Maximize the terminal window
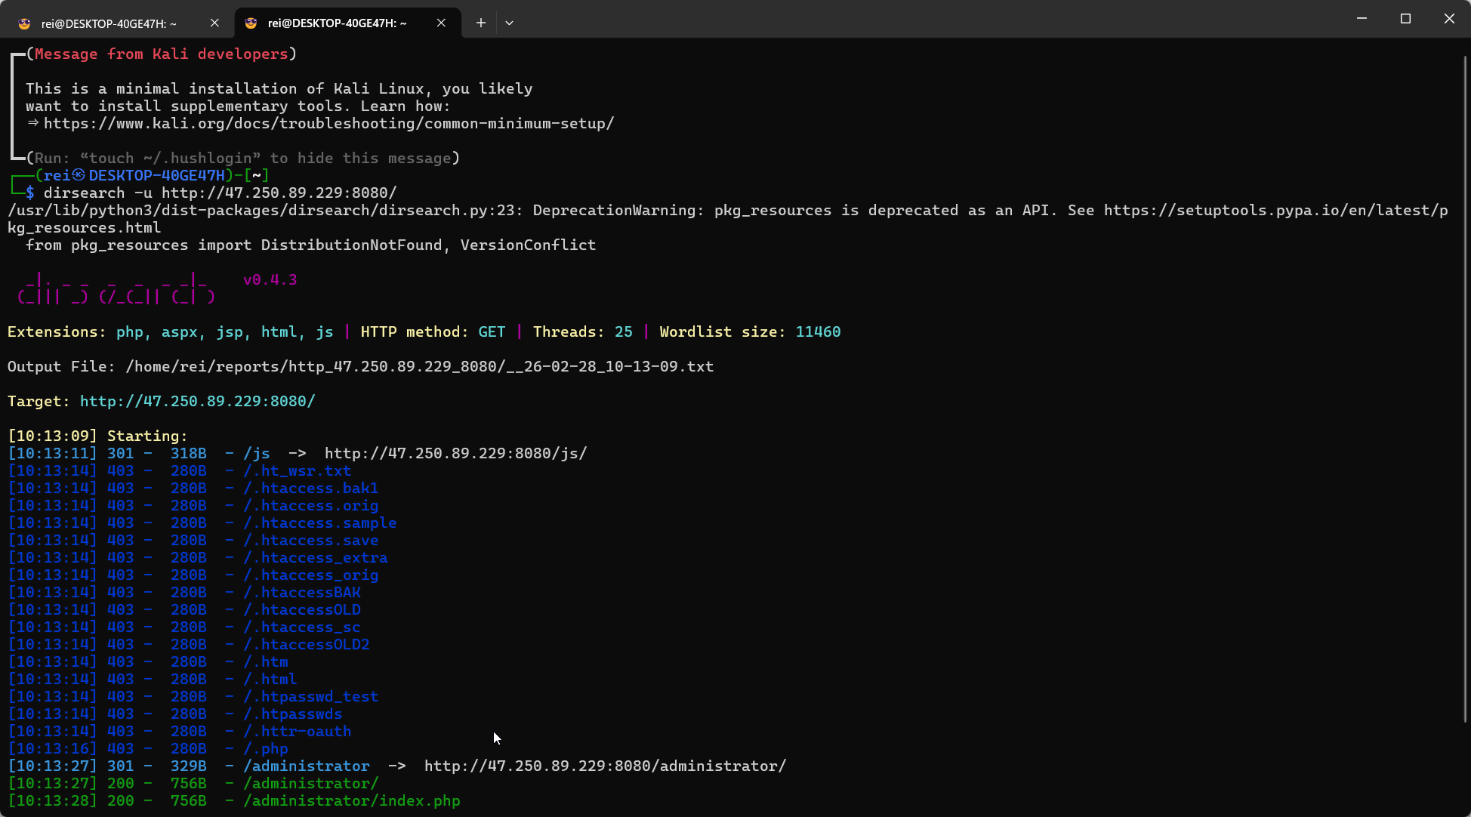This screenshot has height=817, width=1471. click(x=1405, y=19)
